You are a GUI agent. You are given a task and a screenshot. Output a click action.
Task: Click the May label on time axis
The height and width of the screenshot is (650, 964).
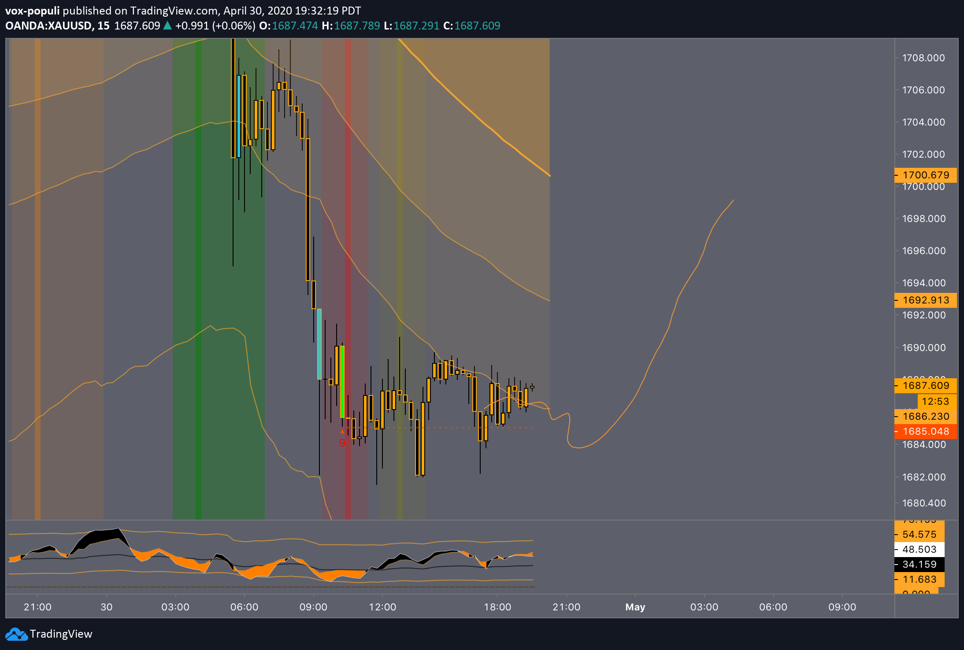tap(635, 607)
